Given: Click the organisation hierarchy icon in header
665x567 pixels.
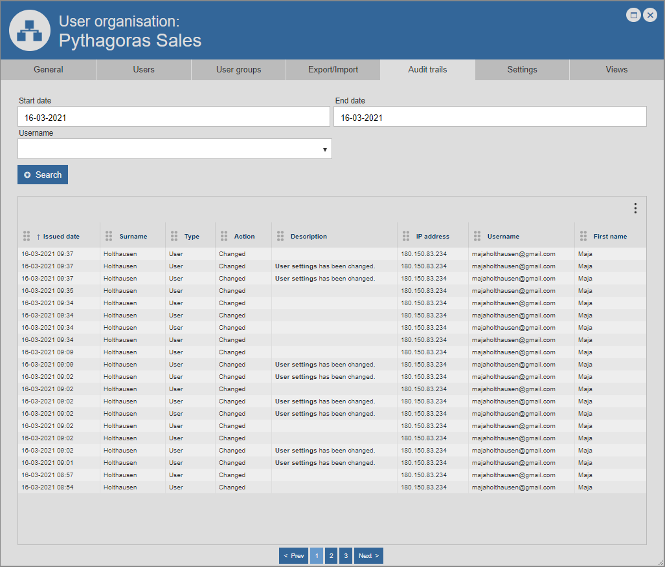Looking at the screenshot, I should 30,30.
